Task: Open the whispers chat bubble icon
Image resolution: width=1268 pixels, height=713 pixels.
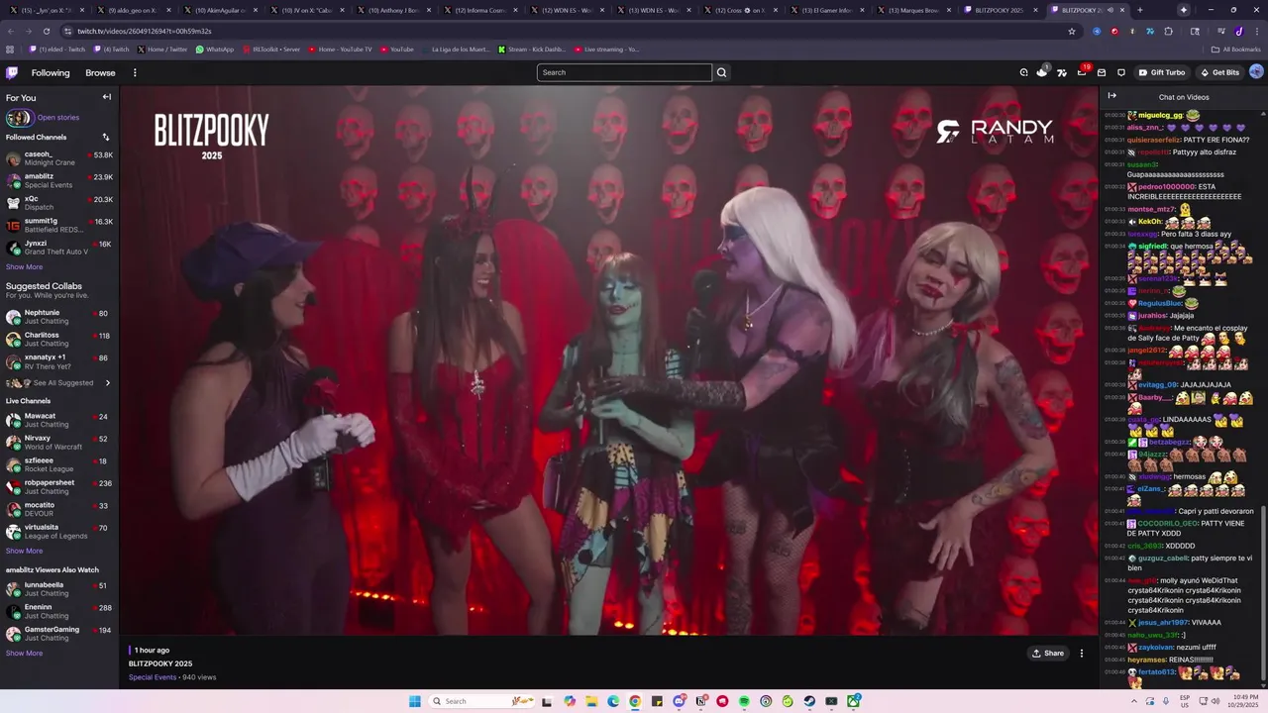Action: point(1121,72)
